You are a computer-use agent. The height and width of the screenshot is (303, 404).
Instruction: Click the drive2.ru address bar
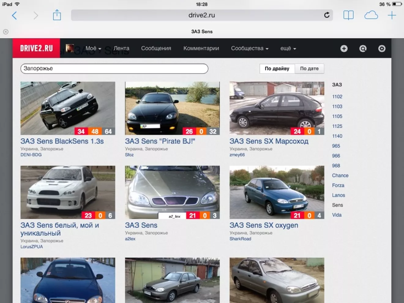tap(202, 15)
